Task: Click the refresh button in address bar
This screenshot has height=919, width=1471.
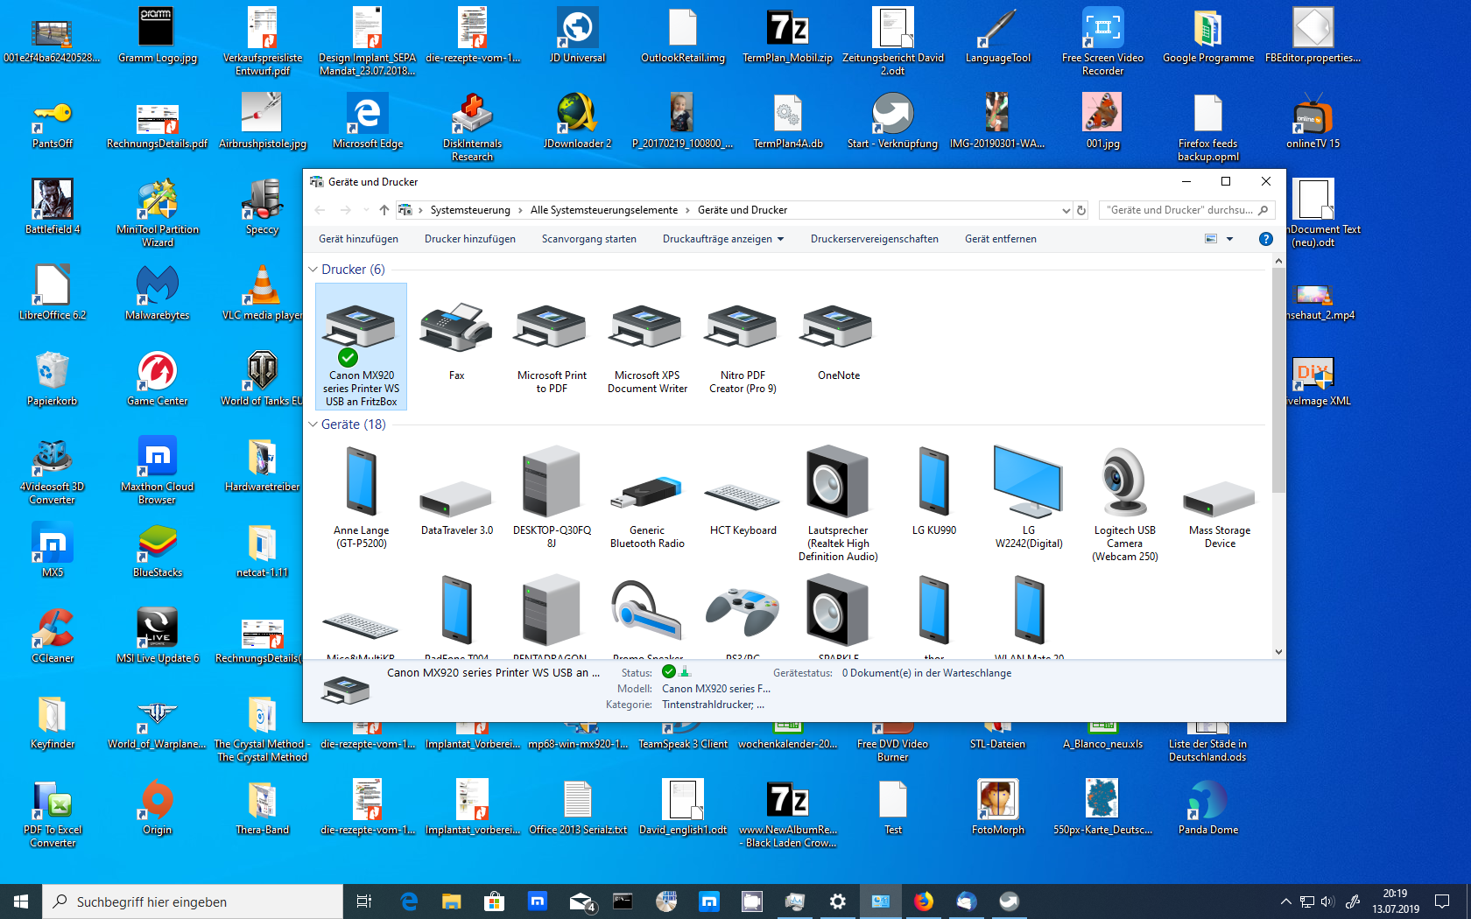Action: [1081, 210]
